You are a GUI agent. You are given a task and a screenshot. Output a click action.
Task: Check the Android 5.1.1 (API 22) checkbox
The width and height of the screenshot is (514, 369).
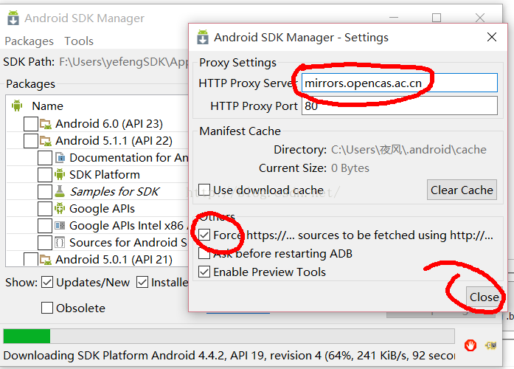(x=31, y=141)
